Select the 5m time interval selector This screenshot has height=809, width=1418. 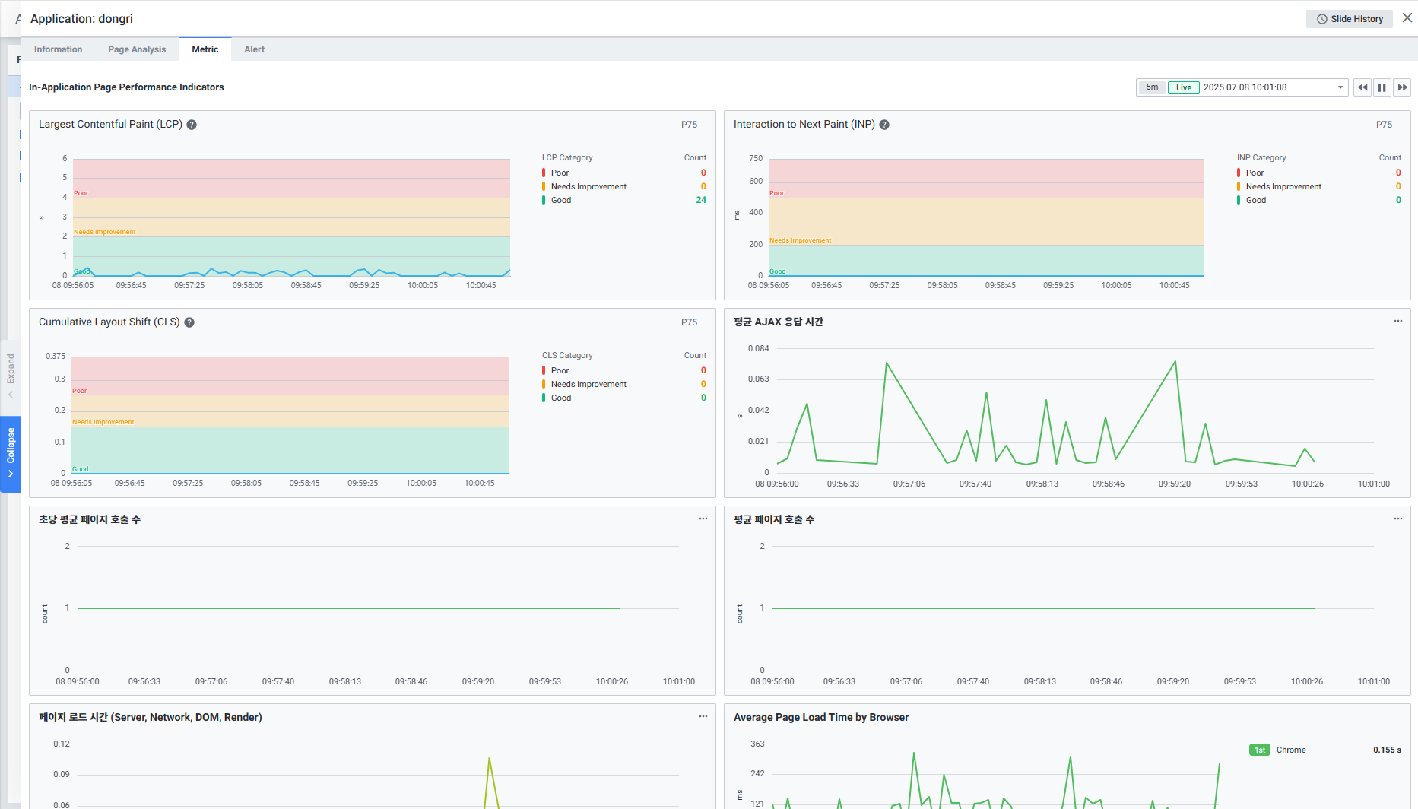pos(1152,87)
